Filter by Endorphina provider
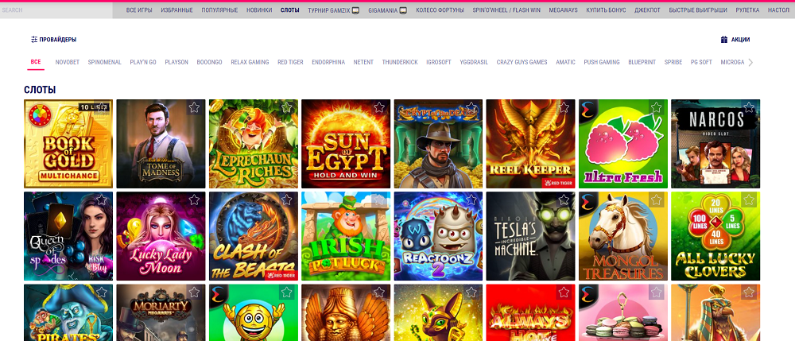 (x=328, y=62)
